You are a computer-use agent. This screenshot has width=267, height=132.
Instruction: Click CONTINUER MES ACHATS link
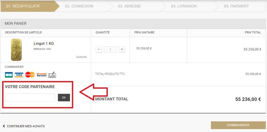click(x=26, y=126)
